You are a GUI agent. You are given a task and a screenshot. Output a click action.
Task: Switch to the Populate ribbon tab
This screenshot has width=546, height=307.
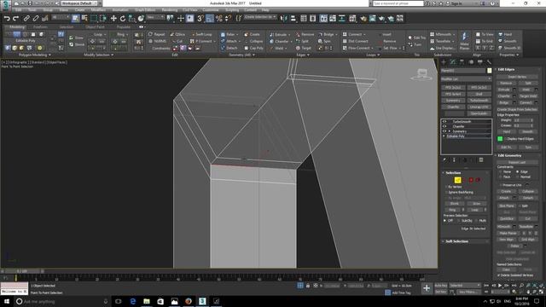[x=123, y=26]
